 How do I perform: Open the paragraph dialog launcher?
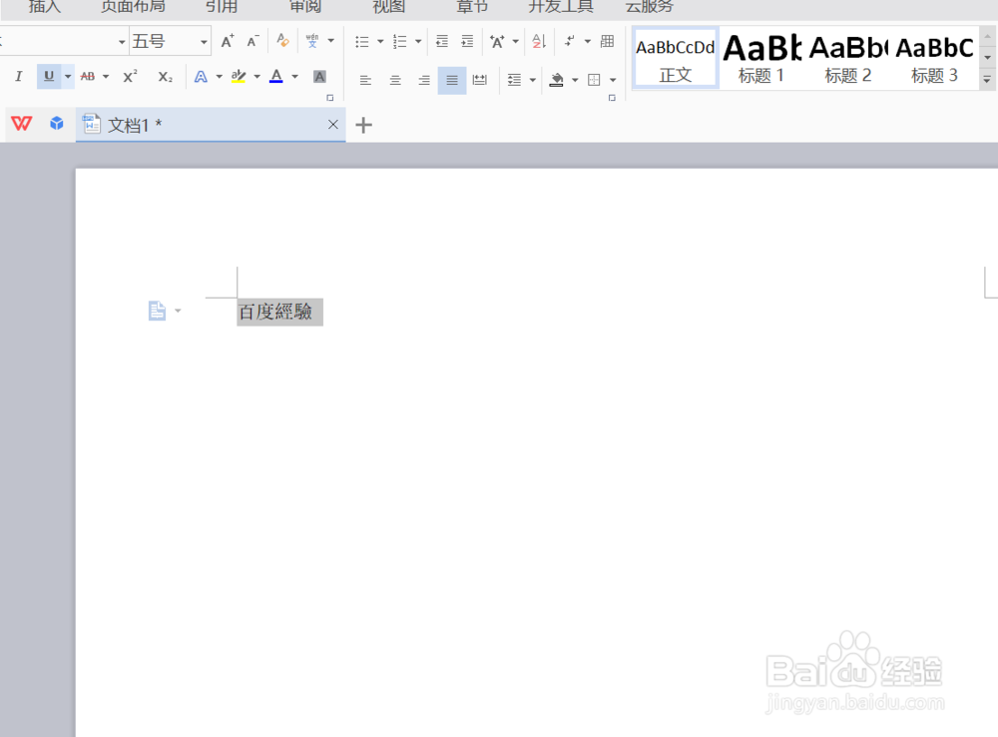point(612,98)
